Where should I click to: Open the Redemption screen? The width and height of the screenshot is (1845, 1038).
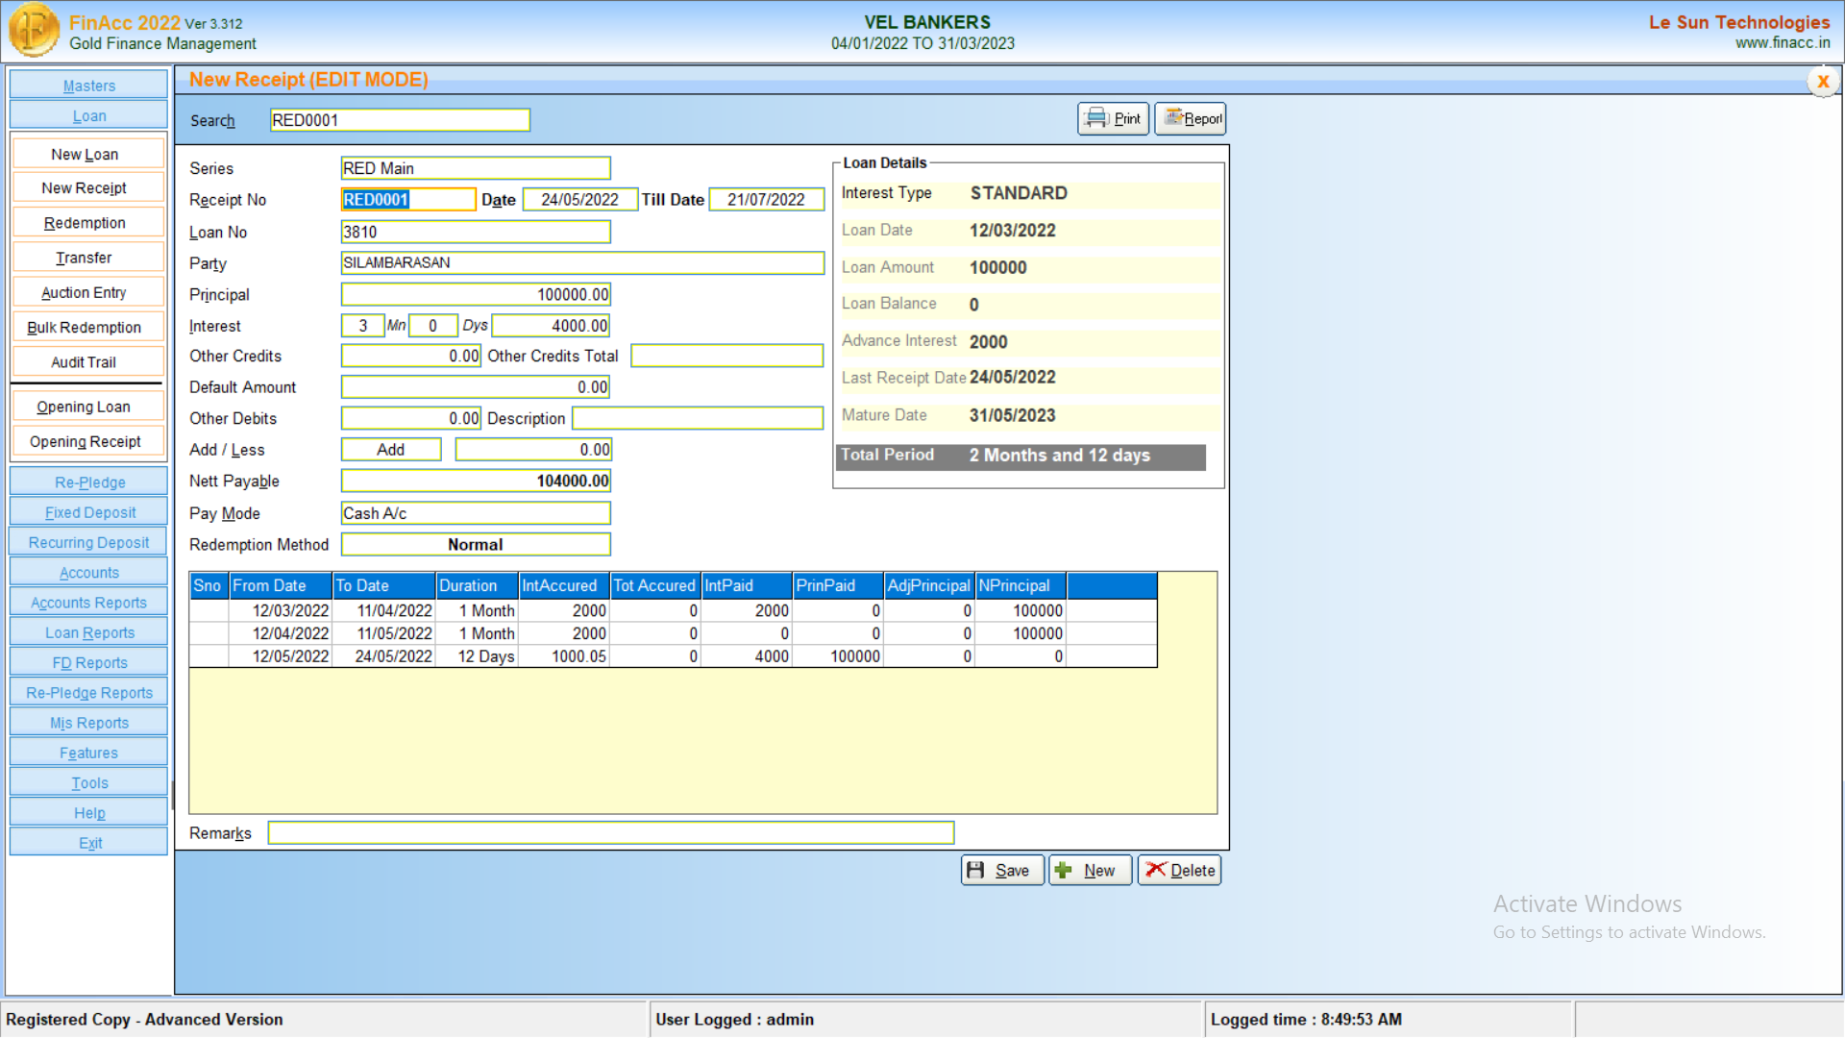pyautogui.click(x=87, y=222)
